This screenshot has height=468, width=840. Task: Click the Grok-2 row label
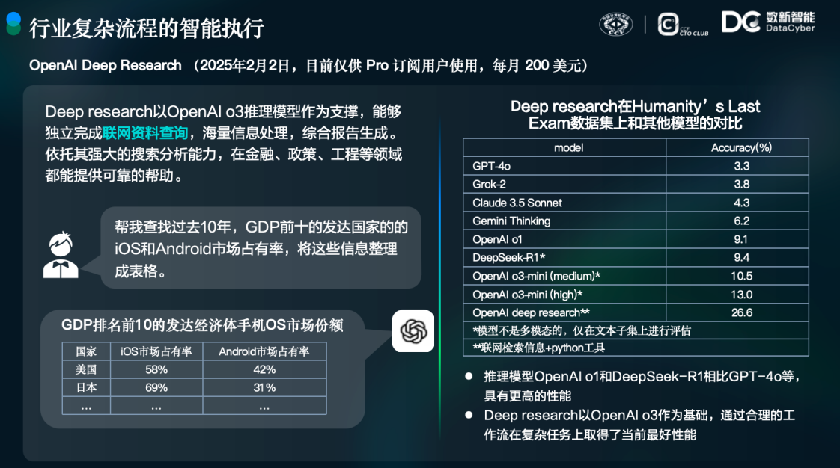(x=489, y=184)
